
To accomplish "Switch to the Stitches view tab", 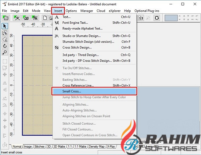I will 39,147.
